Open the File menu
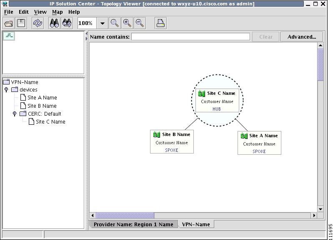Screen dimensions: 333x240 pos(9,12)
